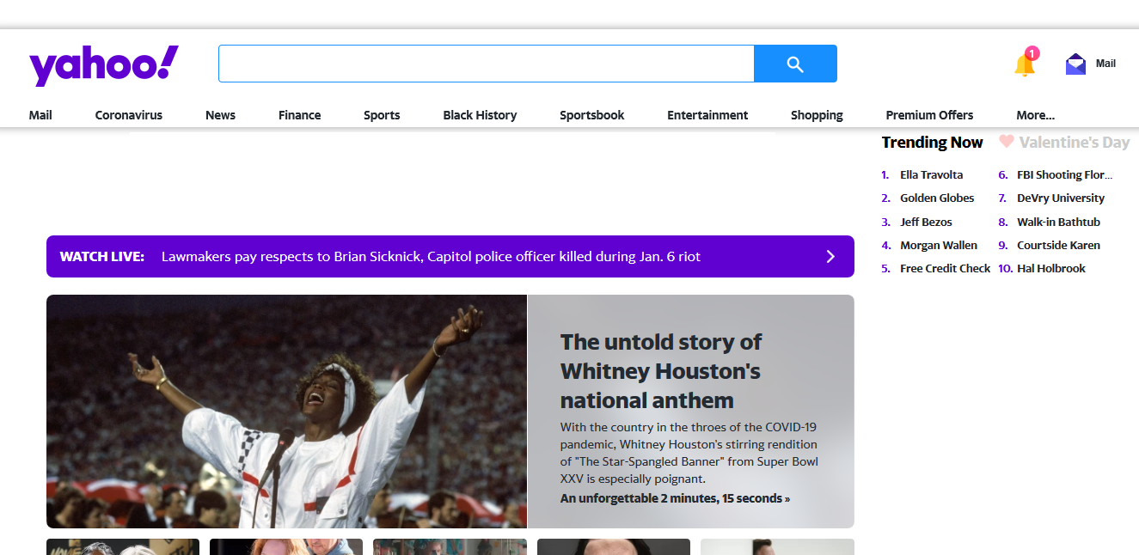Open the Entertainment section
The width and height of the screenshot is (1139, 555).
[x=707, y=115]
